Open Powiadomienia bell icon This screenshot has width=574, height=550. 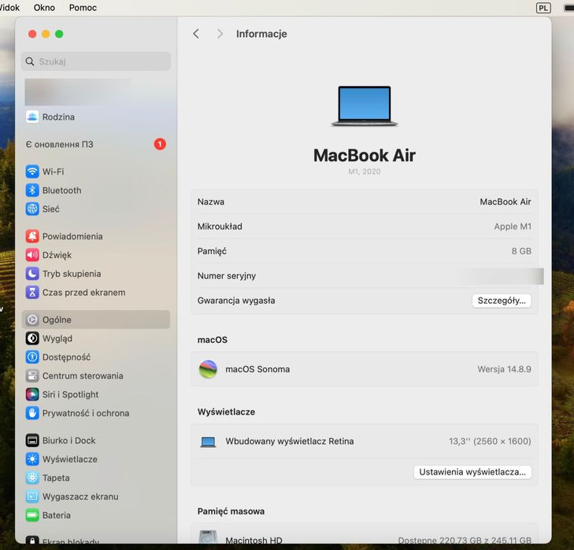coord(32,236)
